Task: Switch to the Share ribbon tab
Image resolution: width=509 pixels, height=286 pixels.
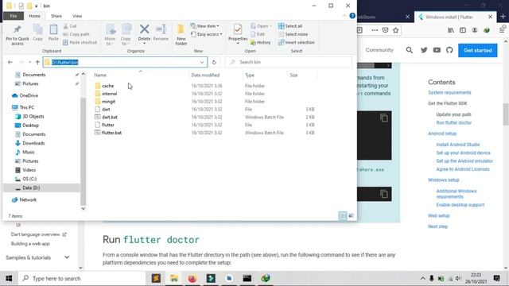Action: [56, 16]
